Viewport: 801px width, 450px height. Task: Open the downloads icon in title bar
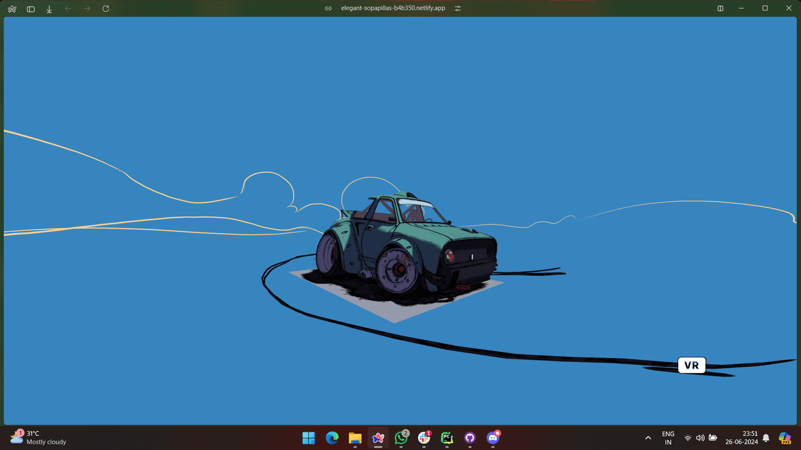click(49, 9)
